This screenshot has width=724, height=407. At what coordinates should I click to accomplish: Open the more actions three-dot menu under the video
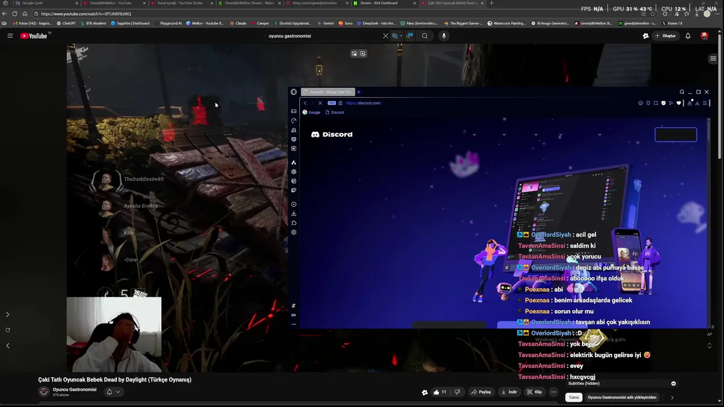(554, 392)
